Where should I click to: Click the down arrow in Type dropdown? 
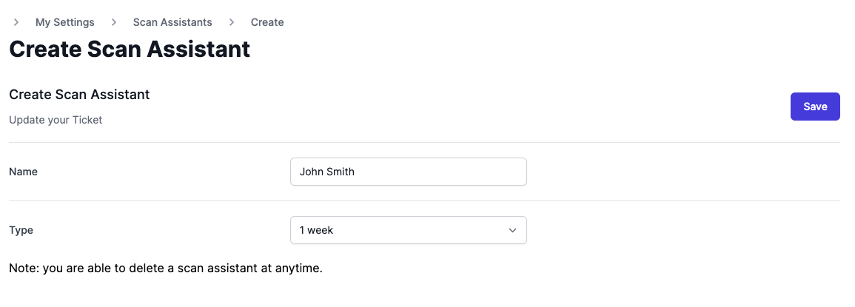tap(512, 230)
